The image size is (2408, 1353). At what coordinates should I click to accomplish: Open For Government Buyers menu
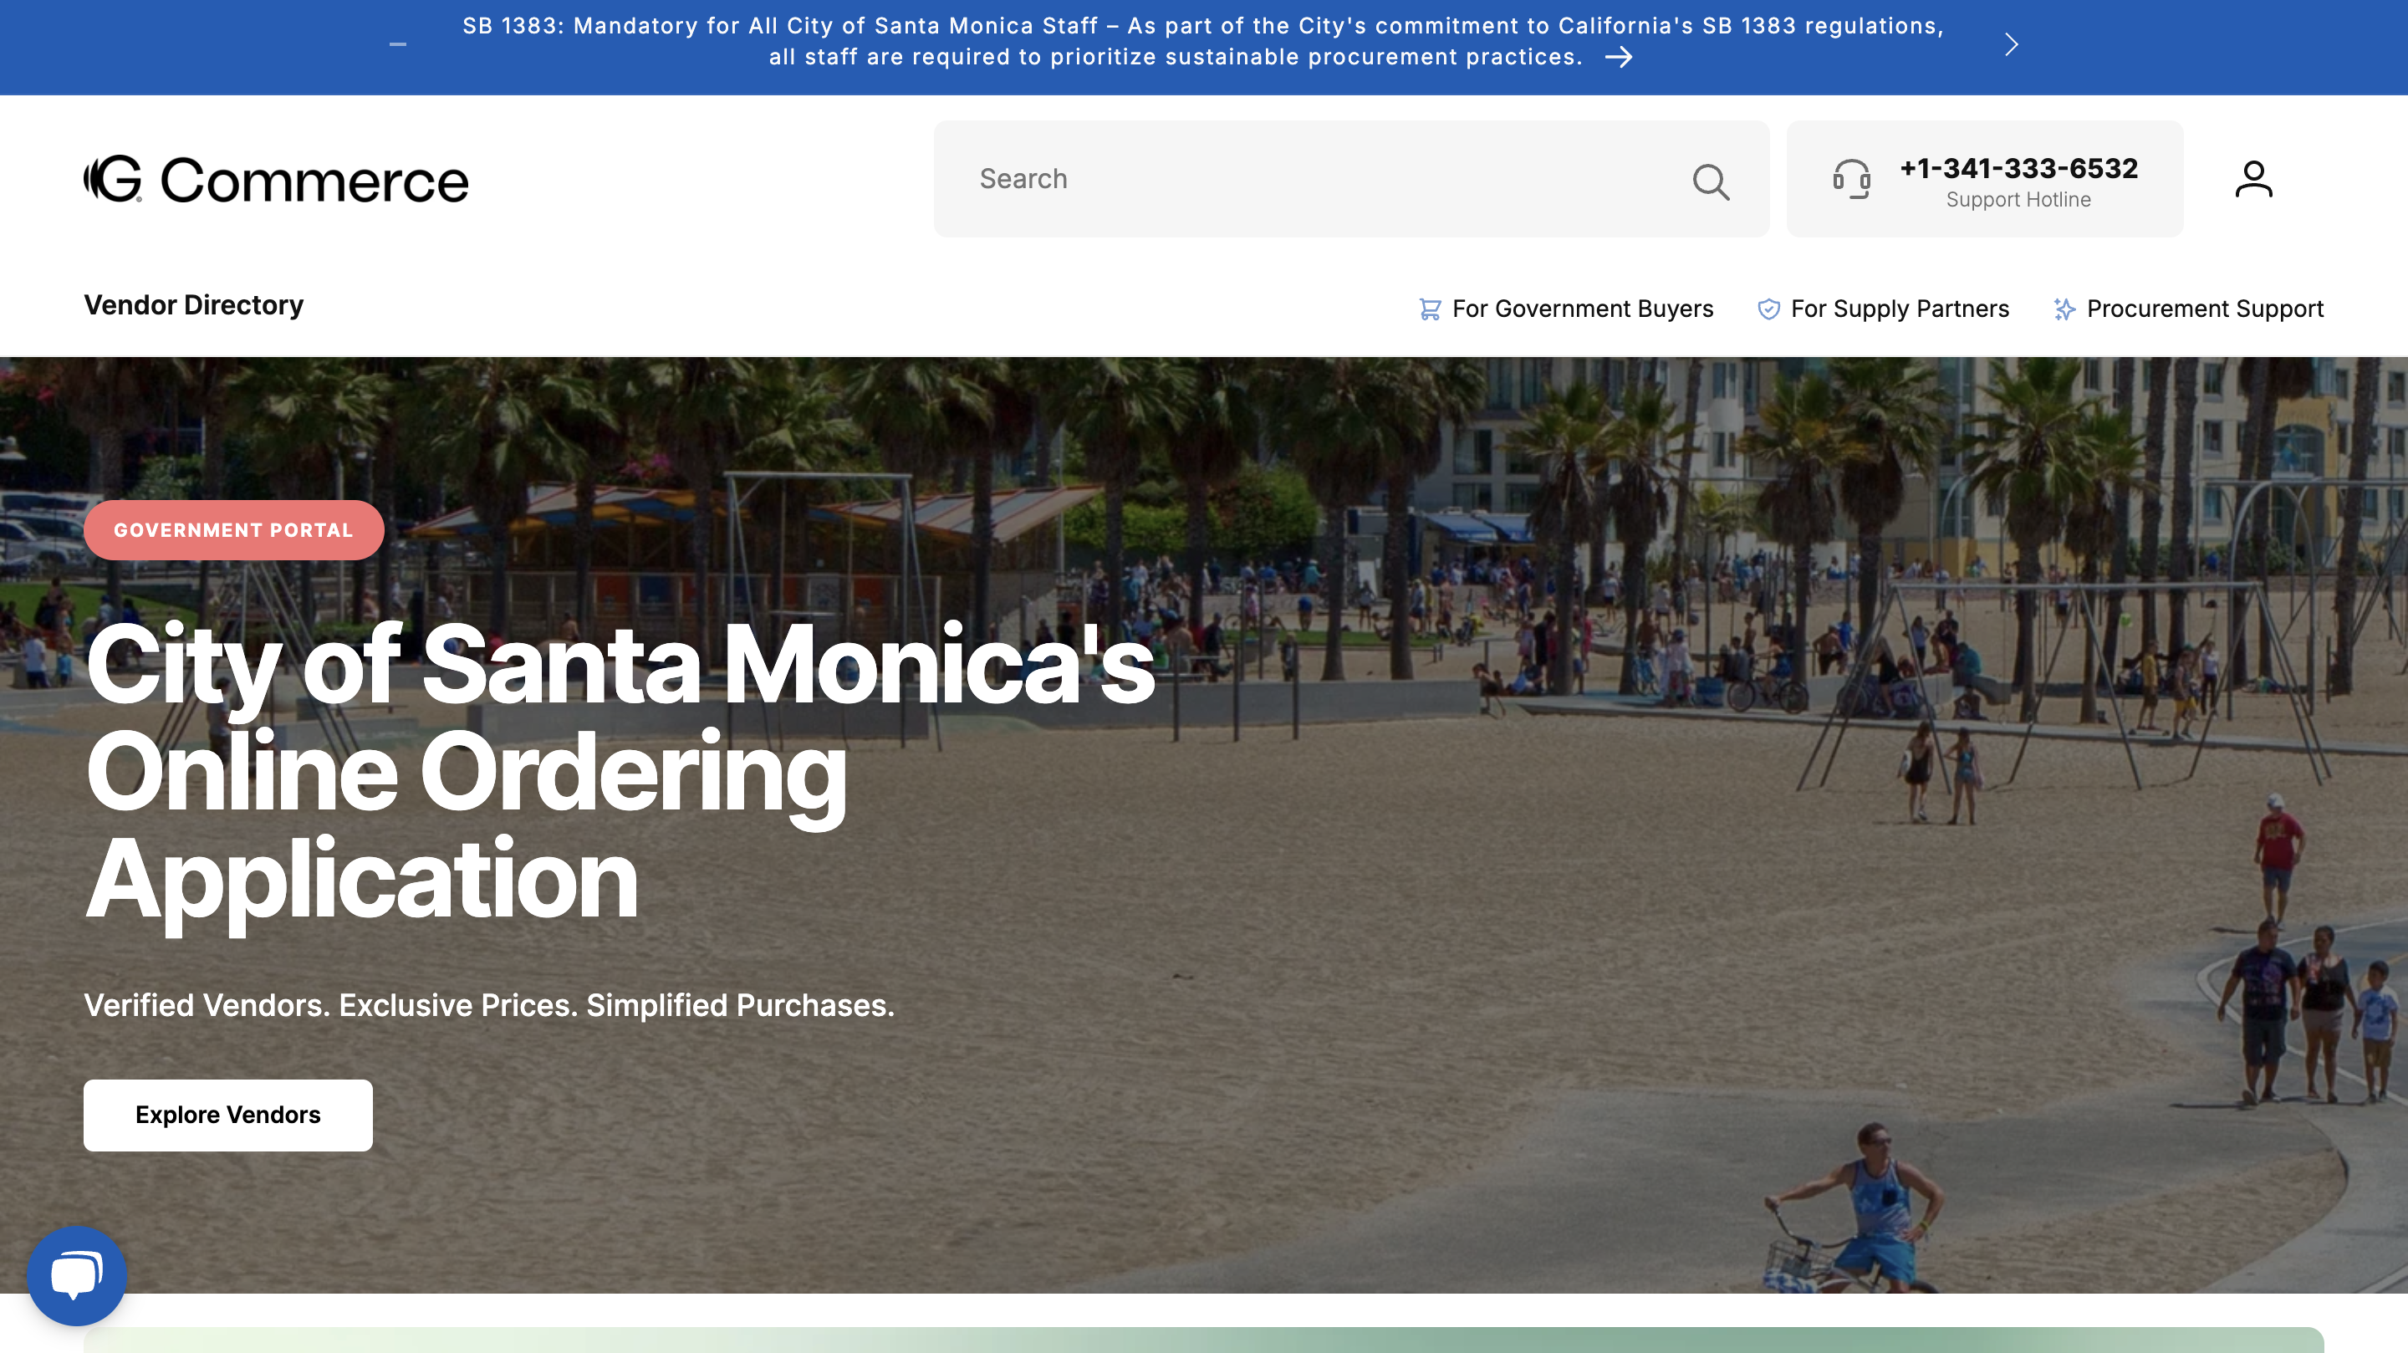(1566, 309)
